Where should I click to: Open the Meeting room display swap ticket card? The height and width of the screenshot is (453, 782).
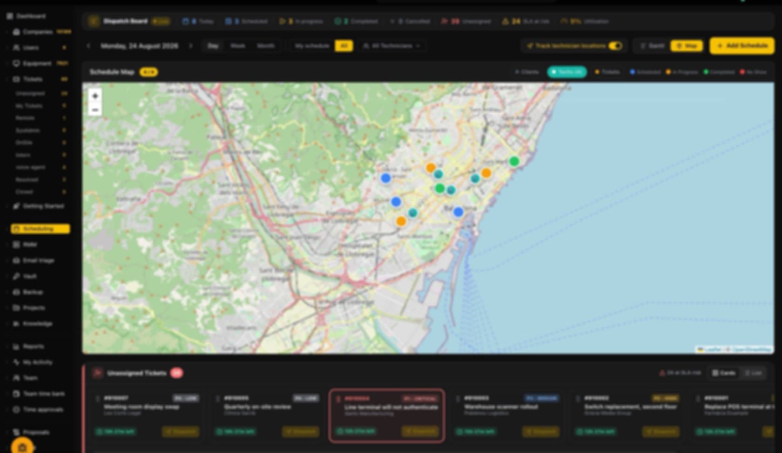147,415
